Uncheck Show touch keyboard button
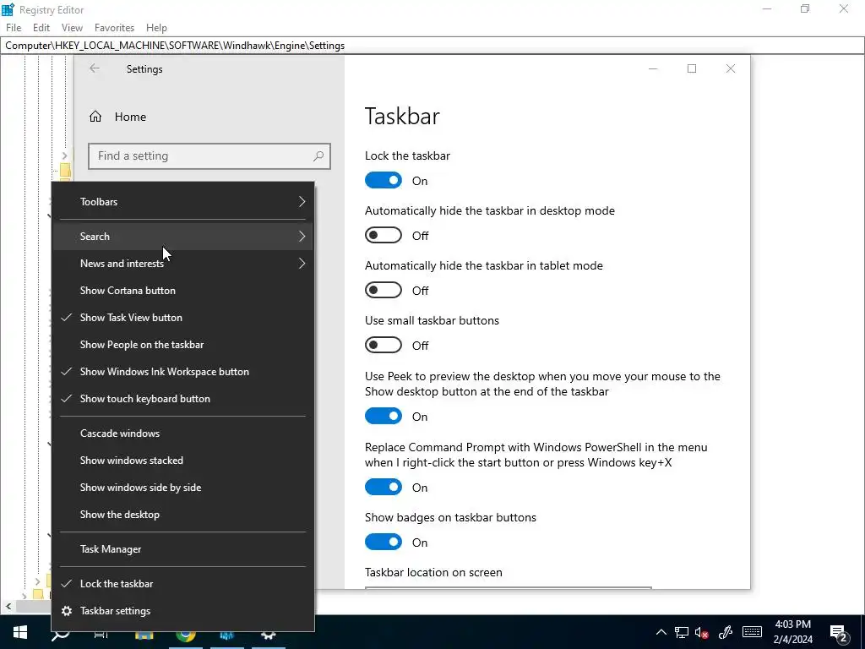 click(182, 399)
